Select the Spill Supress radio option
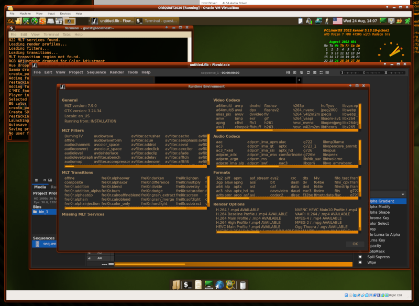419x306 pixels. click(x=360, y=257)
